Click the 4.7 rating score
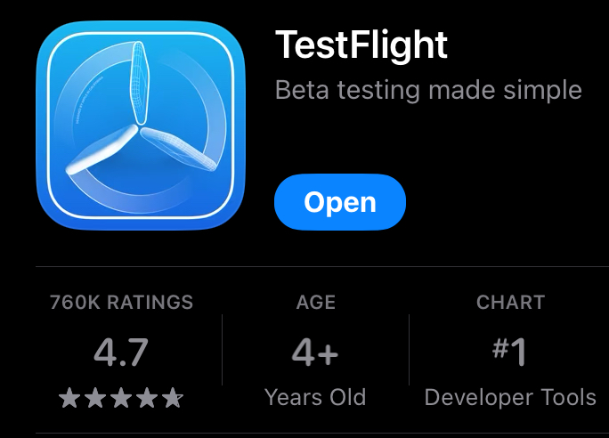 121,353
